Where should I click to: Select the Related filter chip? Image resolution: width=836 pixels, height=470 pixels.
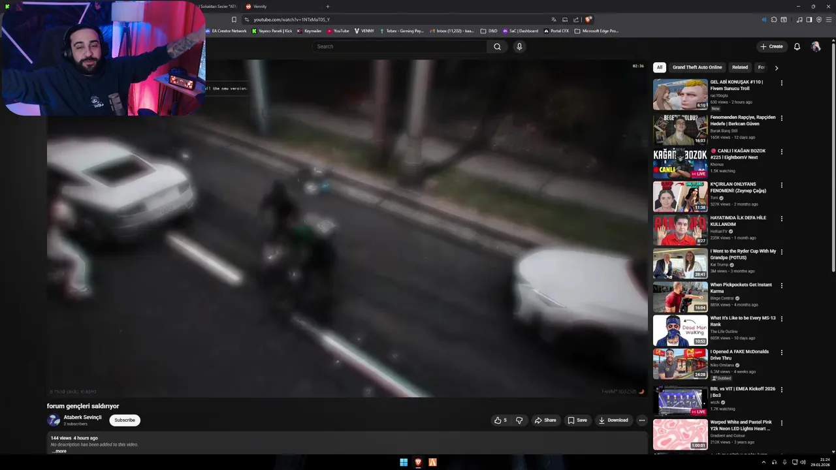pos(740,67)
